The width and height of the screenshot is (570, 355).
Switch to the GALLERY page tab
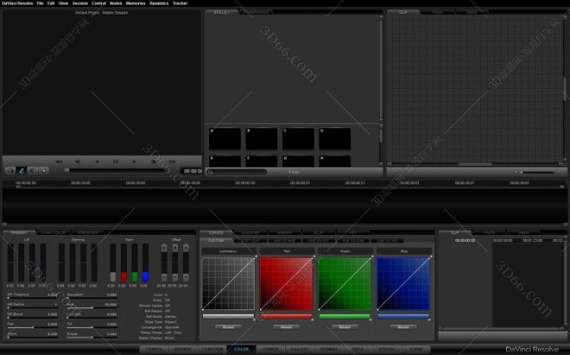[299, 349]
